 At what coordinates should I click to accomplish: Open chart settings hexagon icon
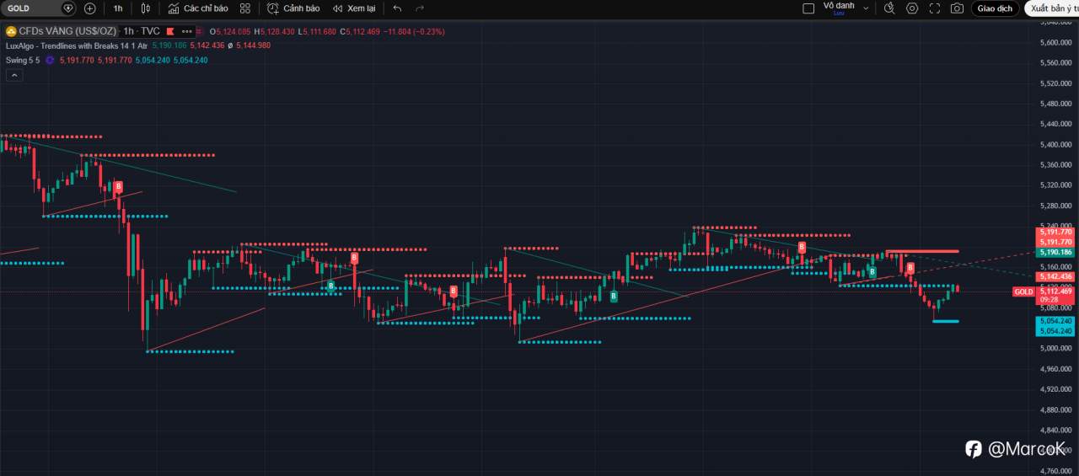[x=912, y=8]
